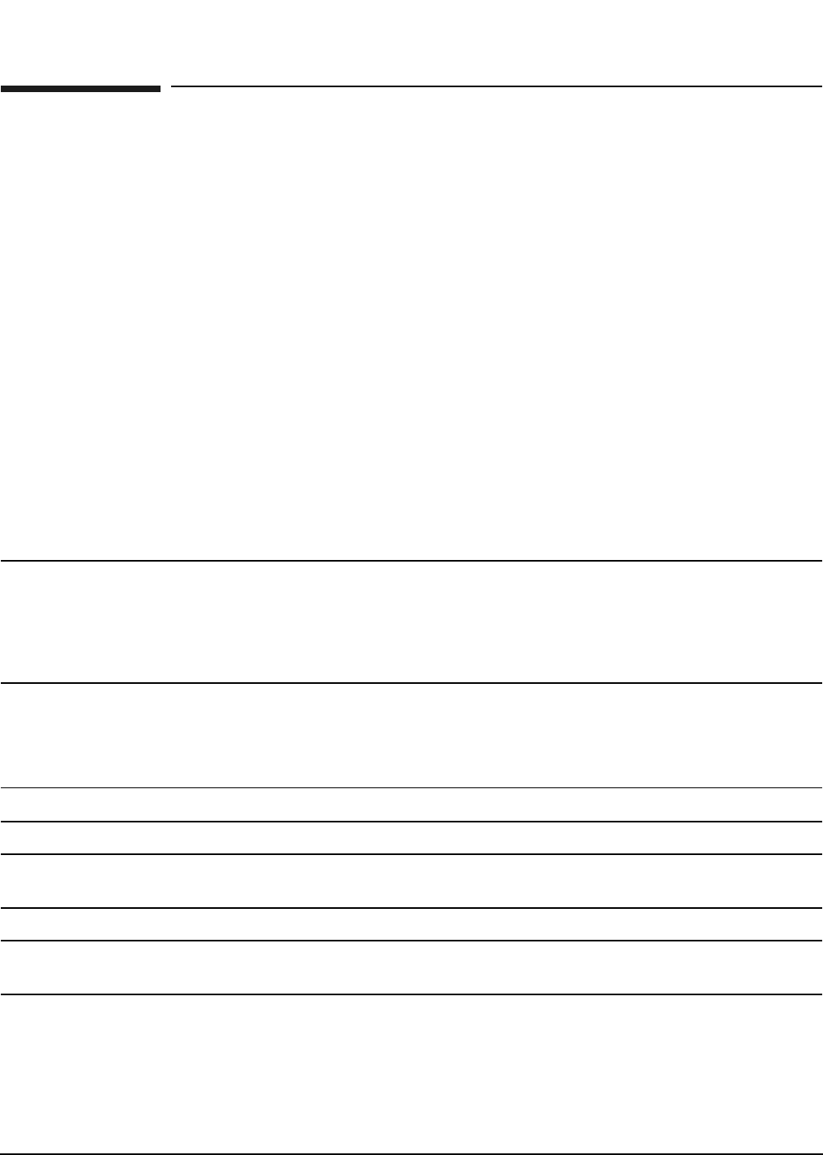Click the bottom-most horizontal rule on page
The height and width of the screenshot is (1155, 823).
point(411,1153)
